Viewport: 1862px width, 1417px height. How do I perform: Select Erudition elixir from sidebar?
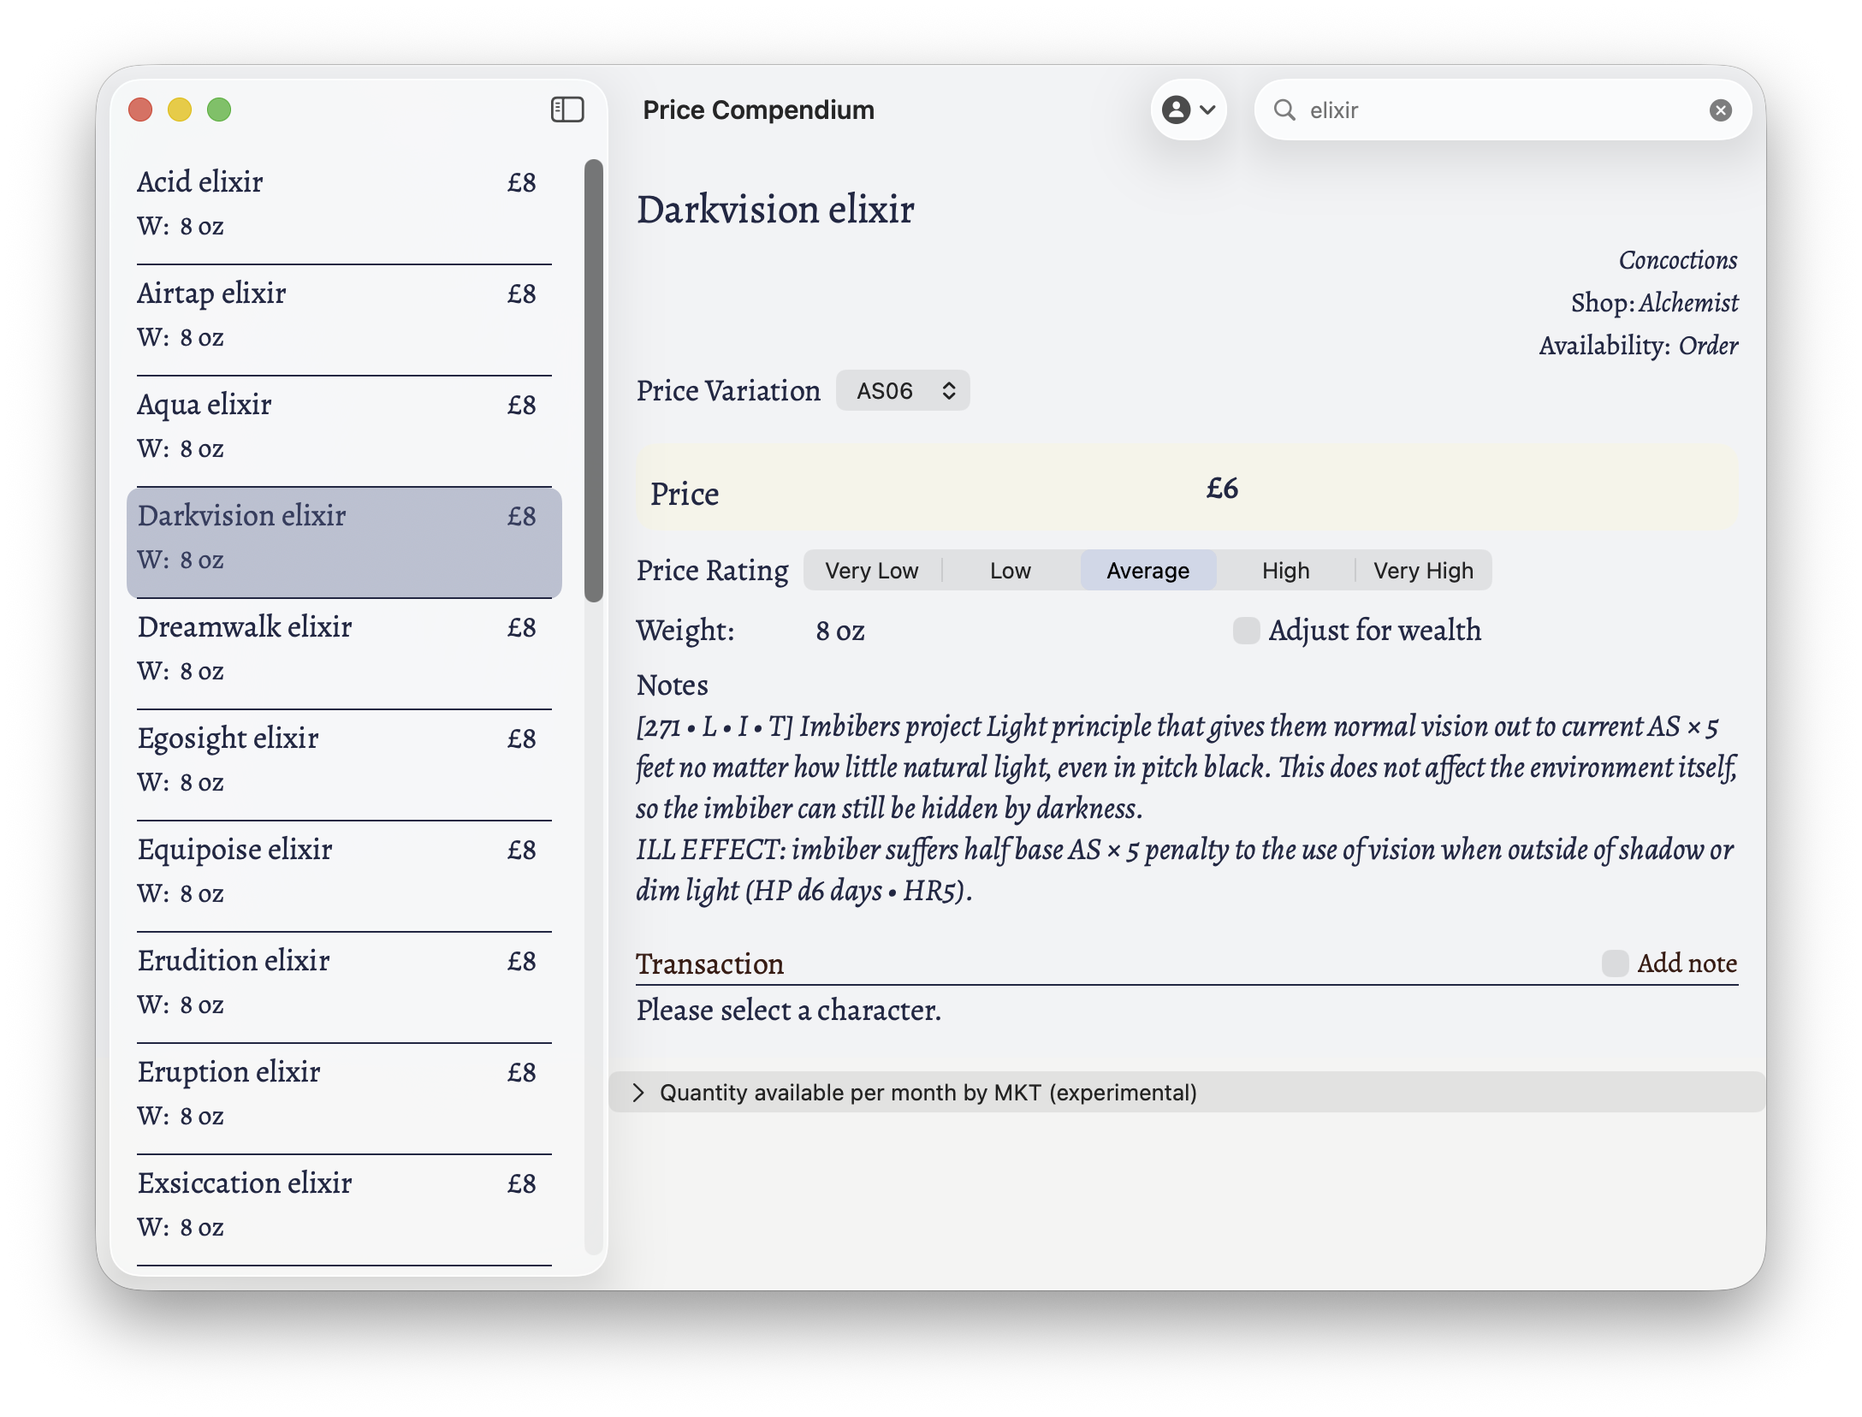click(x=342, y=982)
